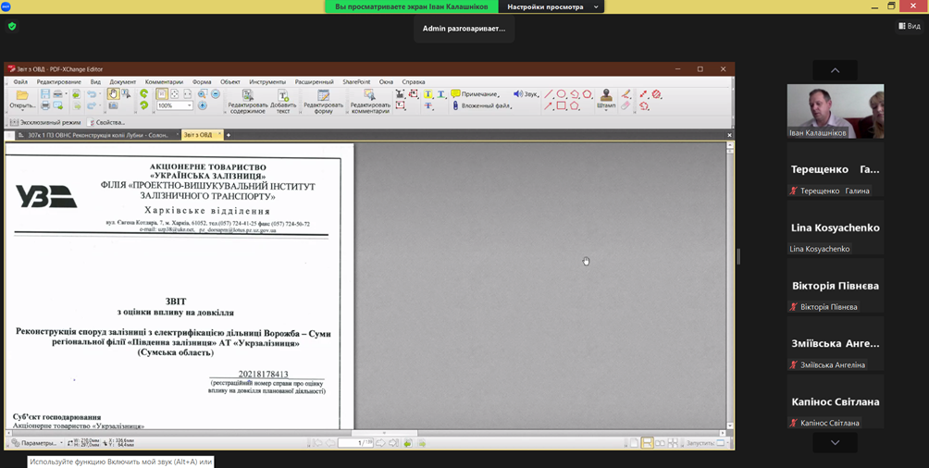Open the Zoom Вид view menu
This screenshot has height=468, width=929.
[910, 26]
